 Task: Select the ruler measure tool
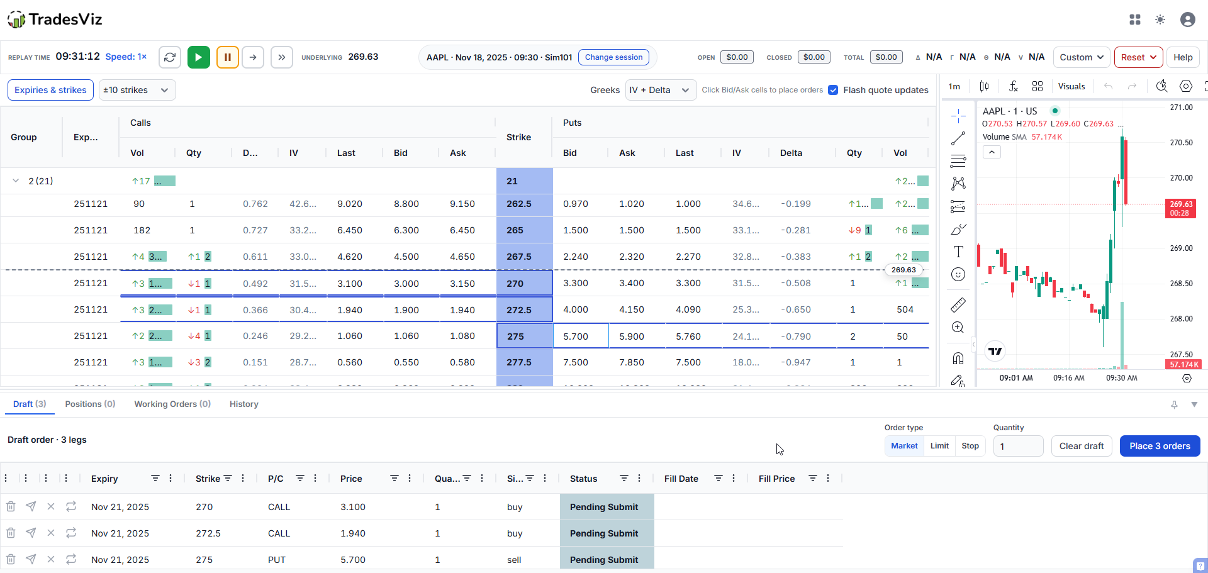tap(958, 305)
